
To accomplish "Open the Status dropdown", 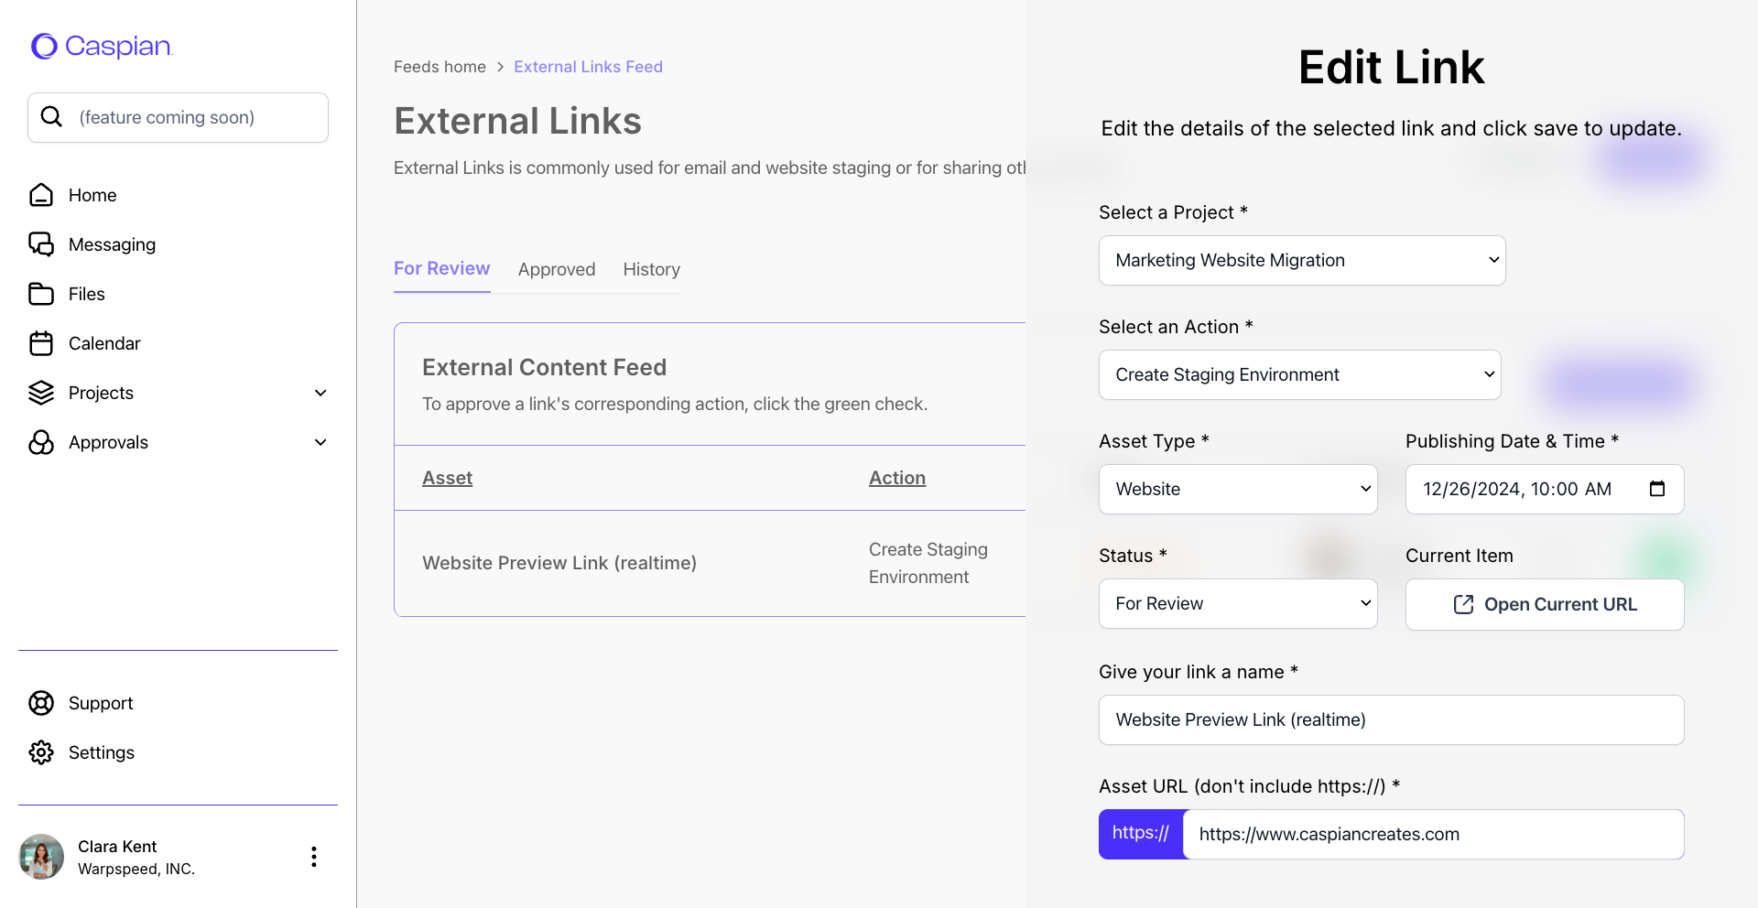I will [x=1237, y=604].
